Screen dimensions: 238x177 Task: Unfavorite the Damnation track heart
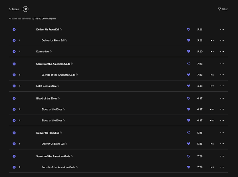(189, 51)
